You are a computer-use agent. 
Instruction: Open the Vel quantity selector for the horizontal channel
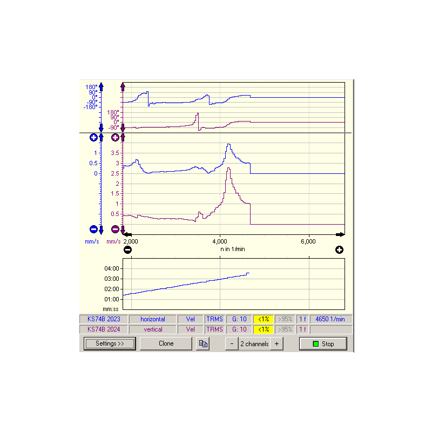(x=190, y=319)
